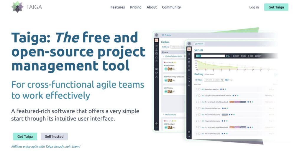
Task: Open the settings gear in Kanban sidebar
Action: pos(156,123)
